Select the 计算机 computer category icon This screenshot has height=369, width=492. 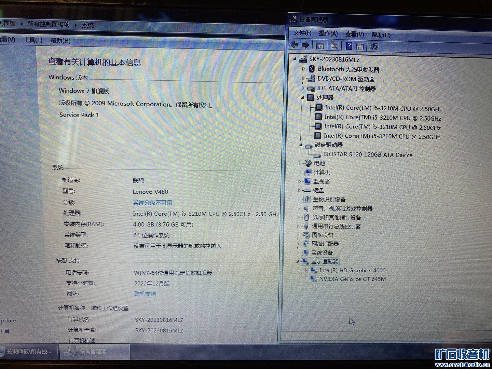pos(307,172)
